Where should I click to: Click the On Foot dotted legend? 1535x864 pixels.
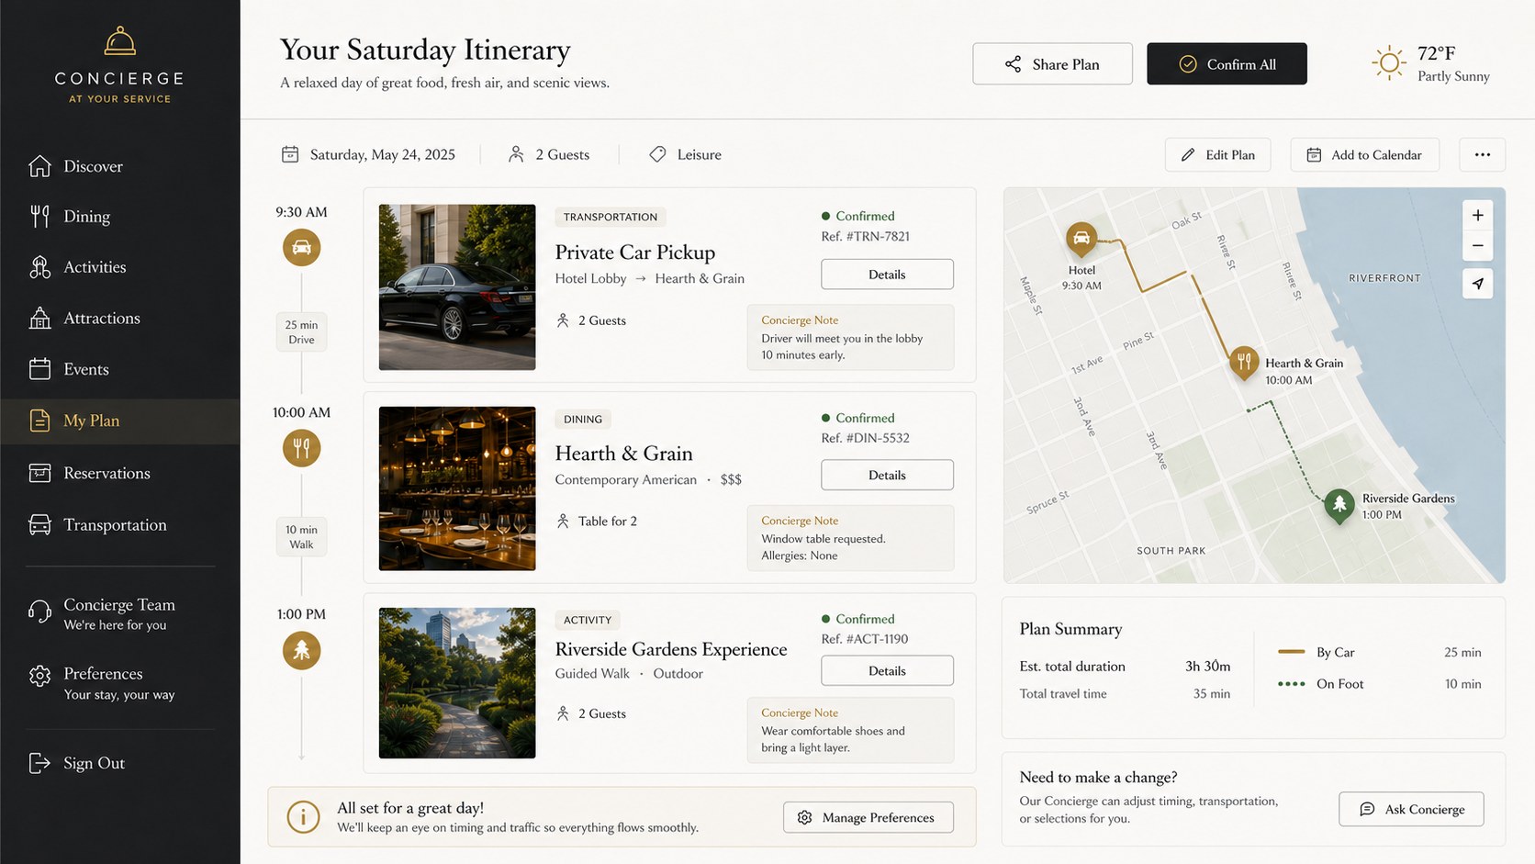point(1291,684)
